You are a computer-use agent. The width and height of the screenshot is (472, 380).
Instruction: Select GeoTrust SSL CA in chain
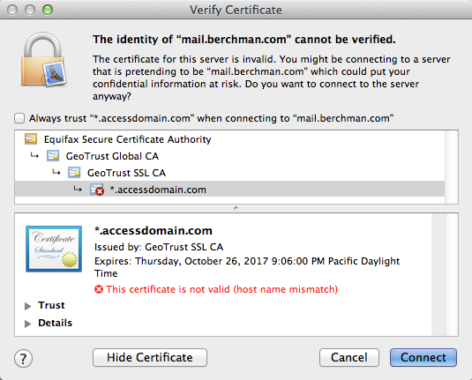[229, 173]
